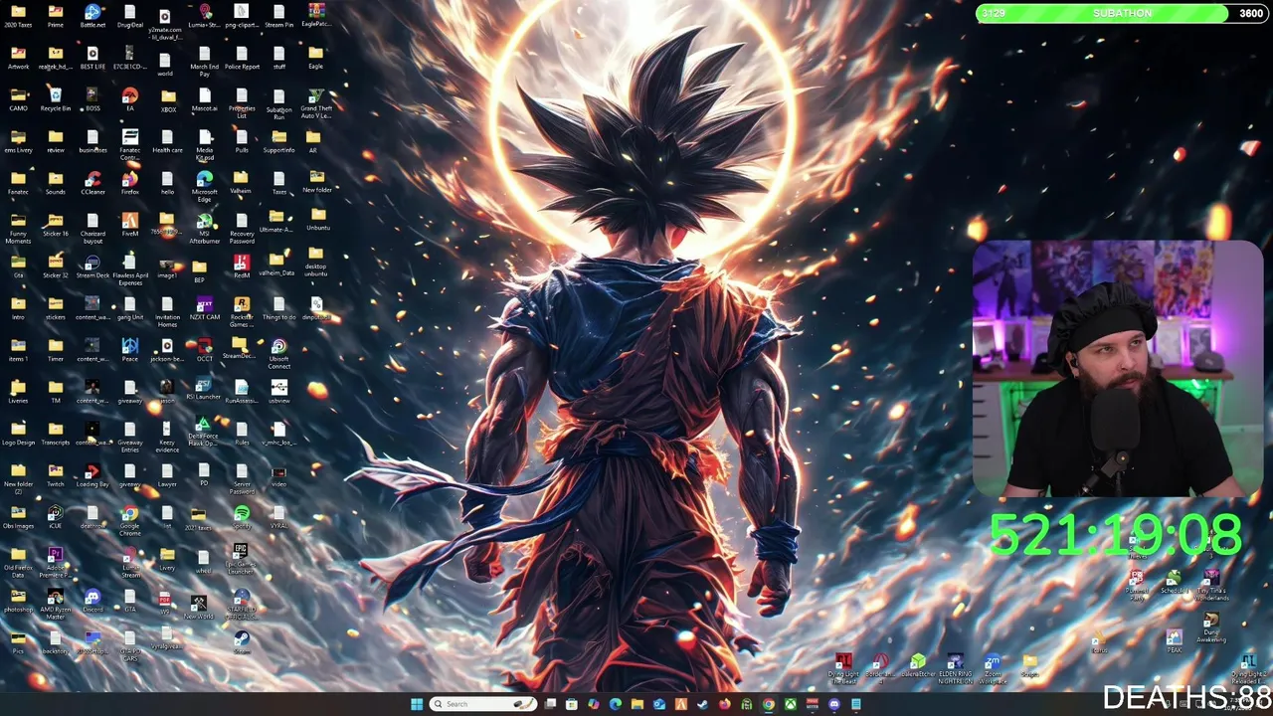Viewport: 1273px width, 716px height.
Task: Open Discord from the taskbar
Action: (833, 704)
